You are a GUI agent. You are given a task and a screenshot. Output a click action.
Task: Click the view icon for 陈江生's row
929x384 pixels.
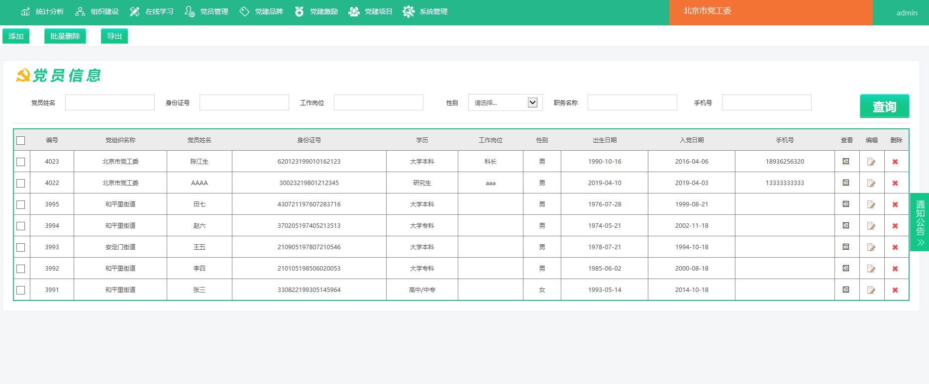[x=846, y=161]
